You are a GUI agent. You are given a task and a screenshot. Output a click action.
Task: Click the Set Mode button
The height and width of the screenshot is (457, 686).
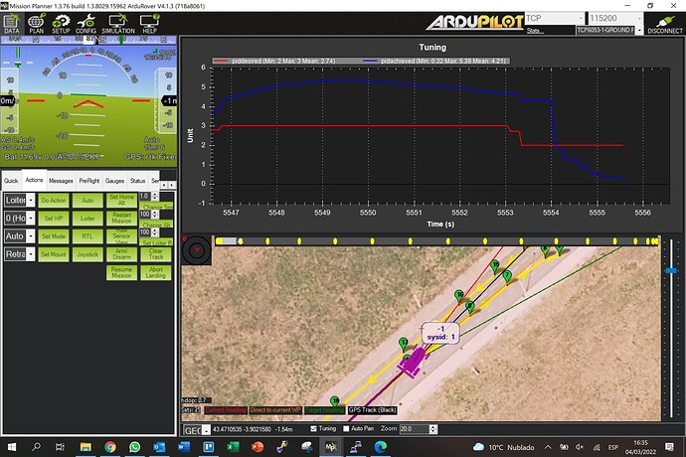[x=54, y=236]
